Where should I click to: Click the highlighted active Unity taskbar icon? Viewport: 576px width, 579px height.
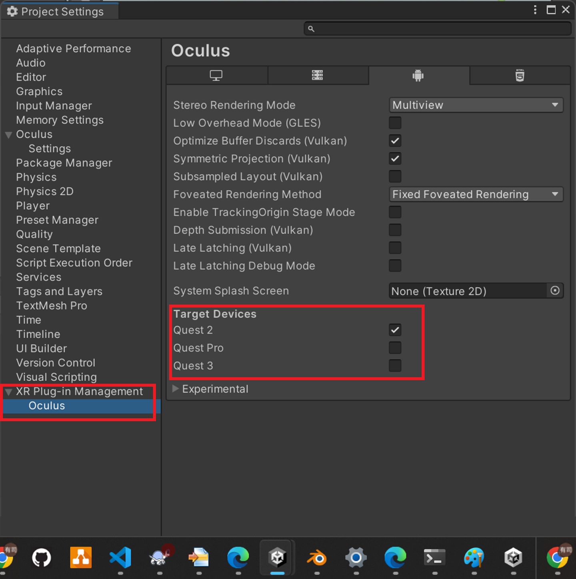(x=278, y=557)
